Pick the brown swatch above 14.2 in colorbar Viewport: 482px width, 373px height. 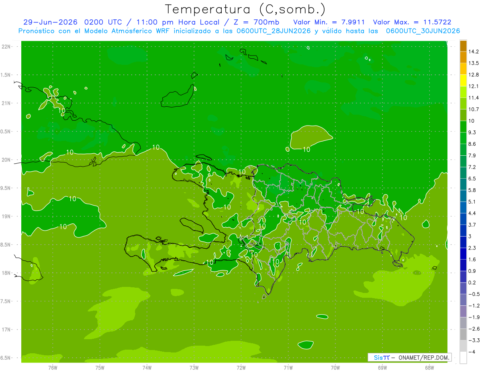[463, 46]
